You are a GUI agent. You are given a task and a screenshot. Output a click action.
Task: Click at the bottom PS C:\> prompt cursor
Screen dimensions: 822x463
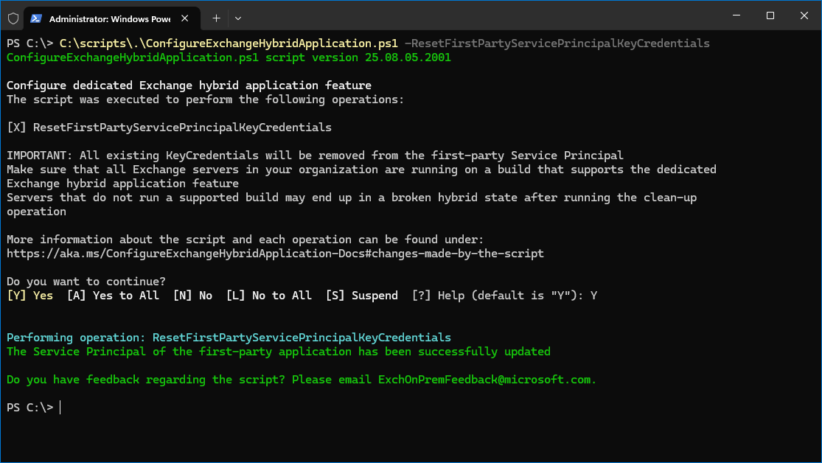coord(60,408)
